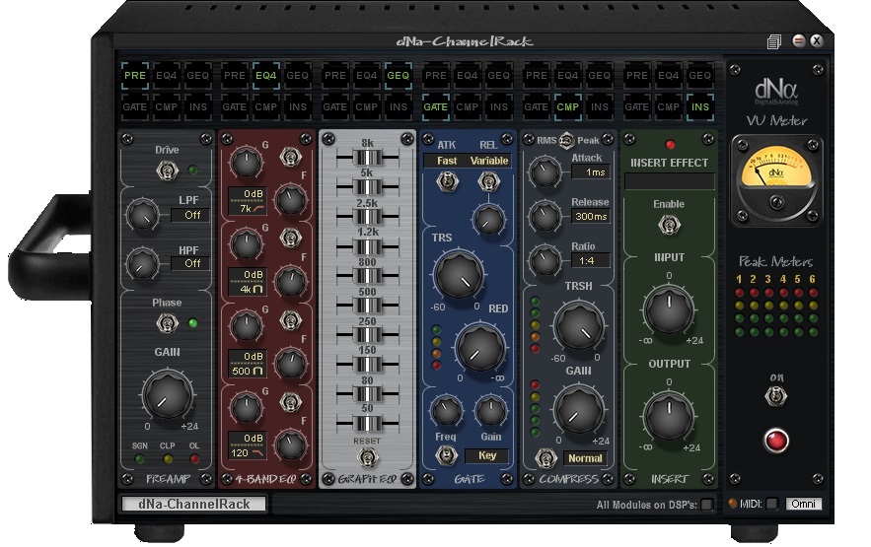This screenshot has height=547, width=871.
Task: Click the large Preamp GAIN knob
Action: coord(168,394)
